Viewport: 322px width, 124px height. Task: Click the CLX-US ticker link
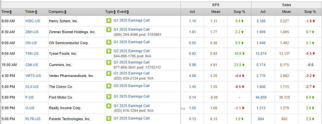32,87
